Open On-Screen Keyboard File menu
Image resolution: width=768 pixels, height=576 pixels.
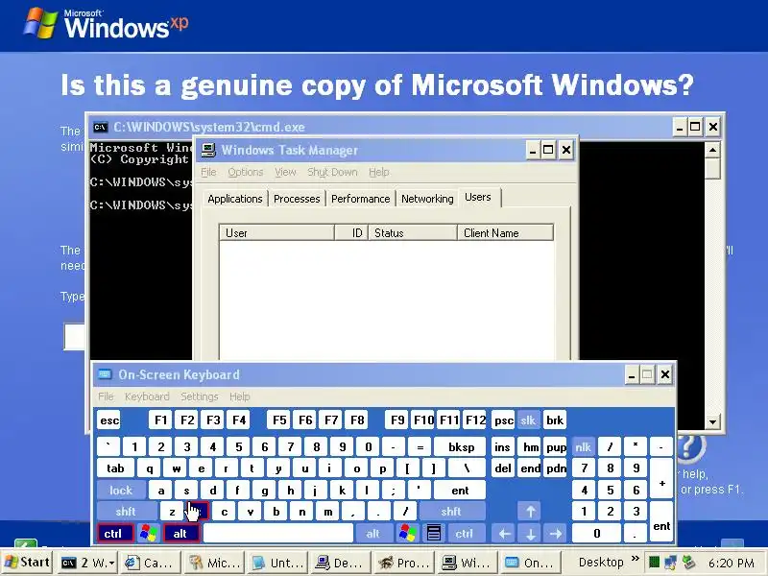point(106,396)
